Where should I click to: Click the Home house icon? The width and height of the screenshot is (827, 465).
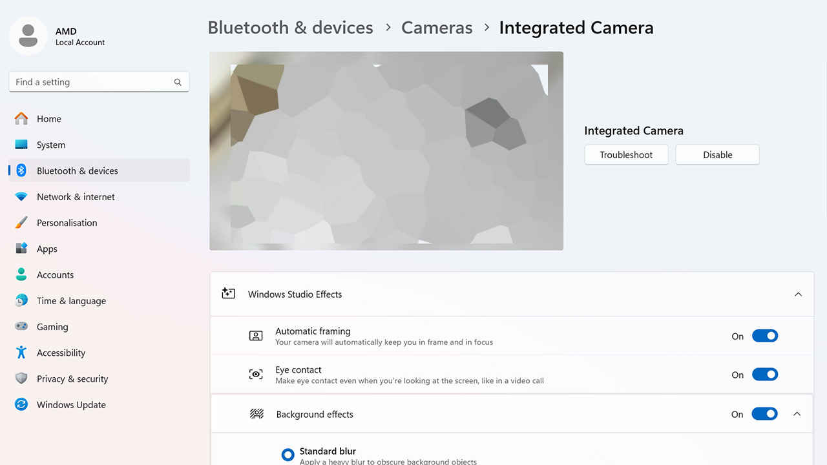point(21,119)
